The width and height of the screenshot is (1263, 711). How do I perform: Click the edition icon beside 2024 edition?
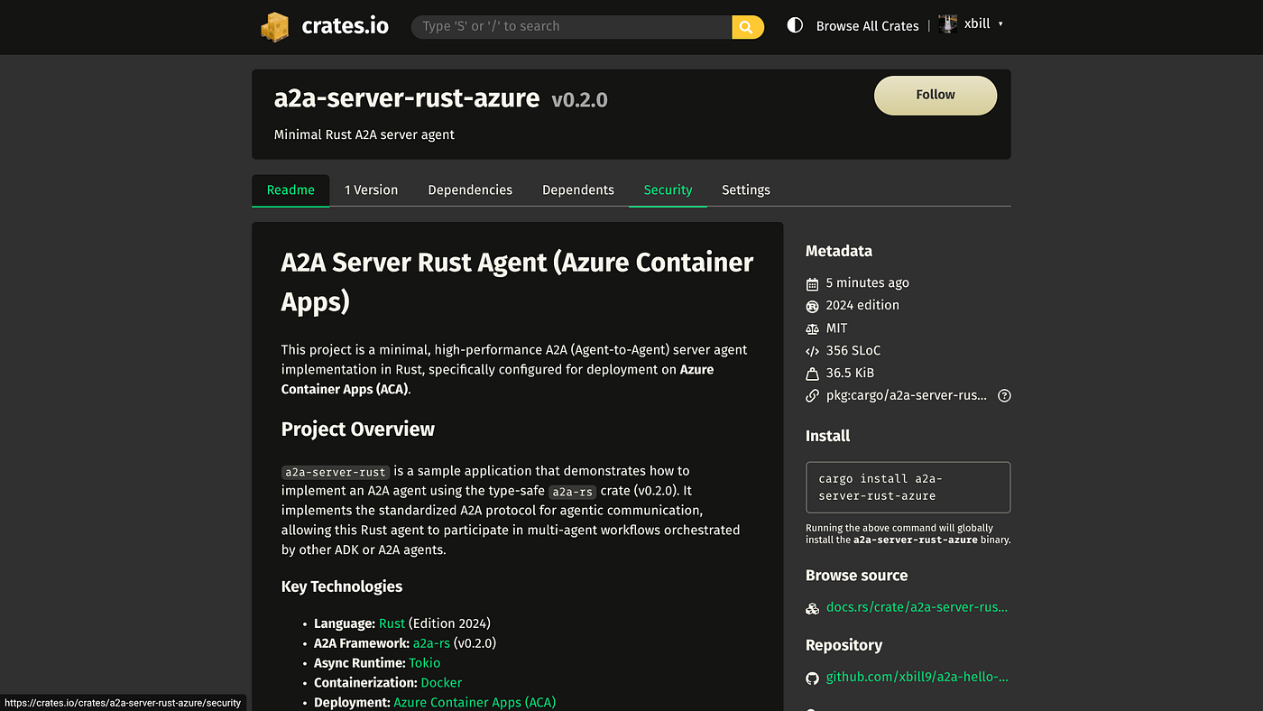coord(812,306)
